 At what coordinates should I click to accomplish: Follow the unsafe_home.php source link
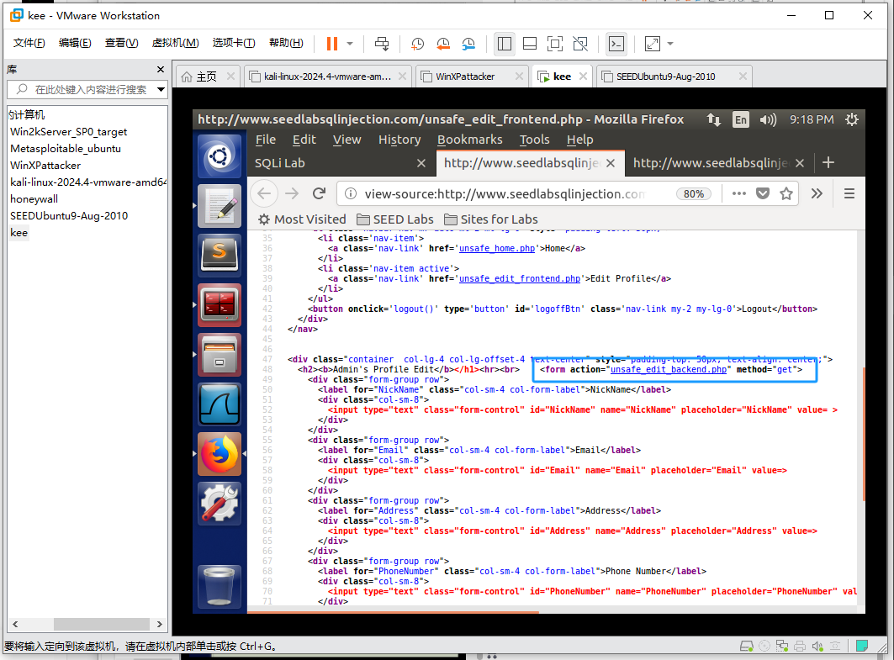click(x=496, y=249)
